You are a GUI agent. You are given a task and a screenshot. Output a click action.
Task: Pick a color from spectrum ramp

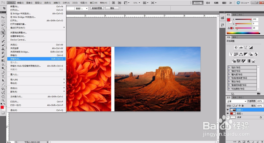click(x=243, y=33)
